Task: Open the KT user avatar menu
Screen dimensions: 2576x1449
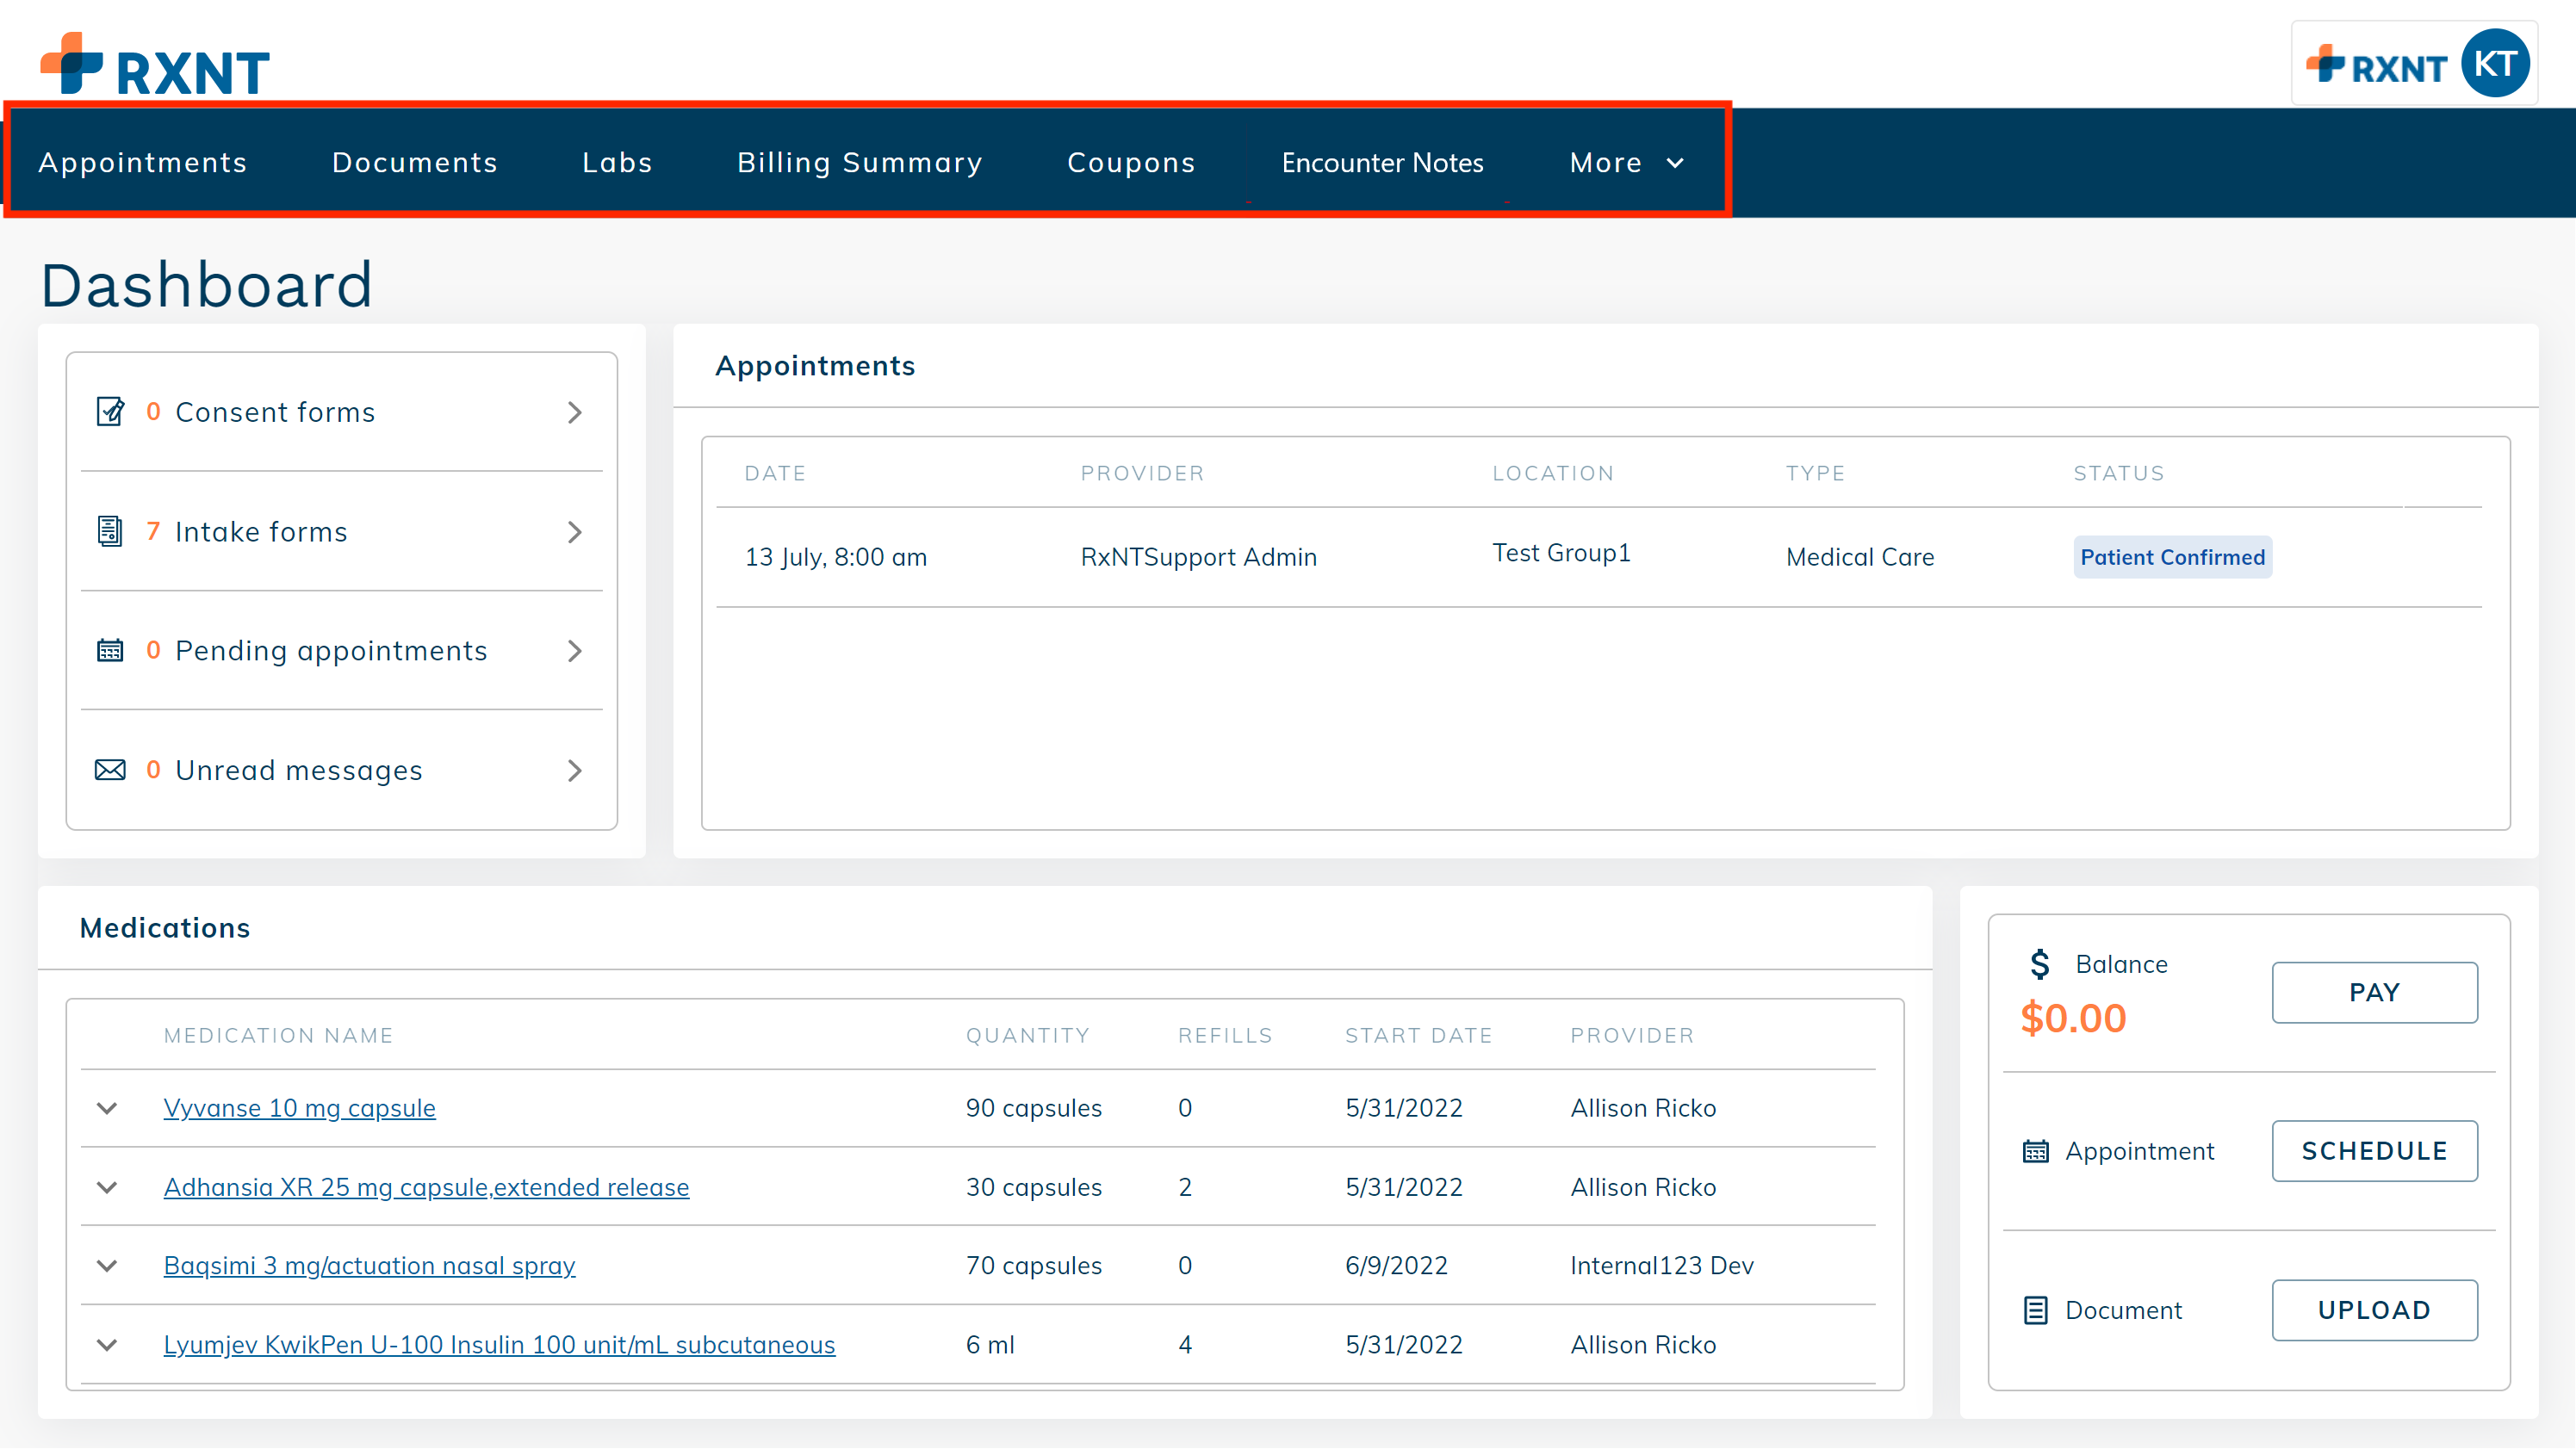Action: click(x=2496, y=63)
